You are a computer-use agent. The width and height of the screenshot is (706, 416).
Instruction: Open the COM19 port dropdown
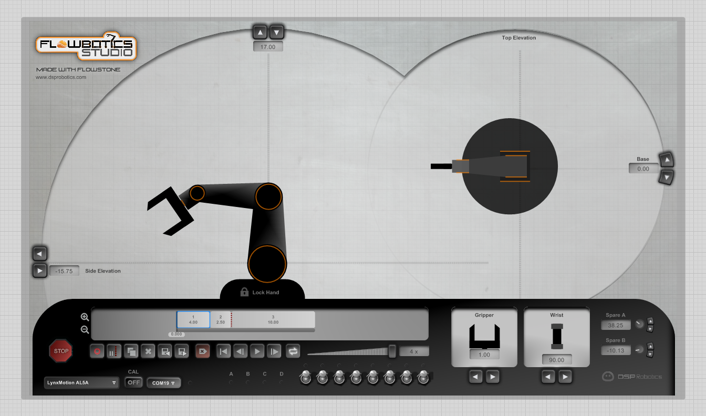point(164,383)
